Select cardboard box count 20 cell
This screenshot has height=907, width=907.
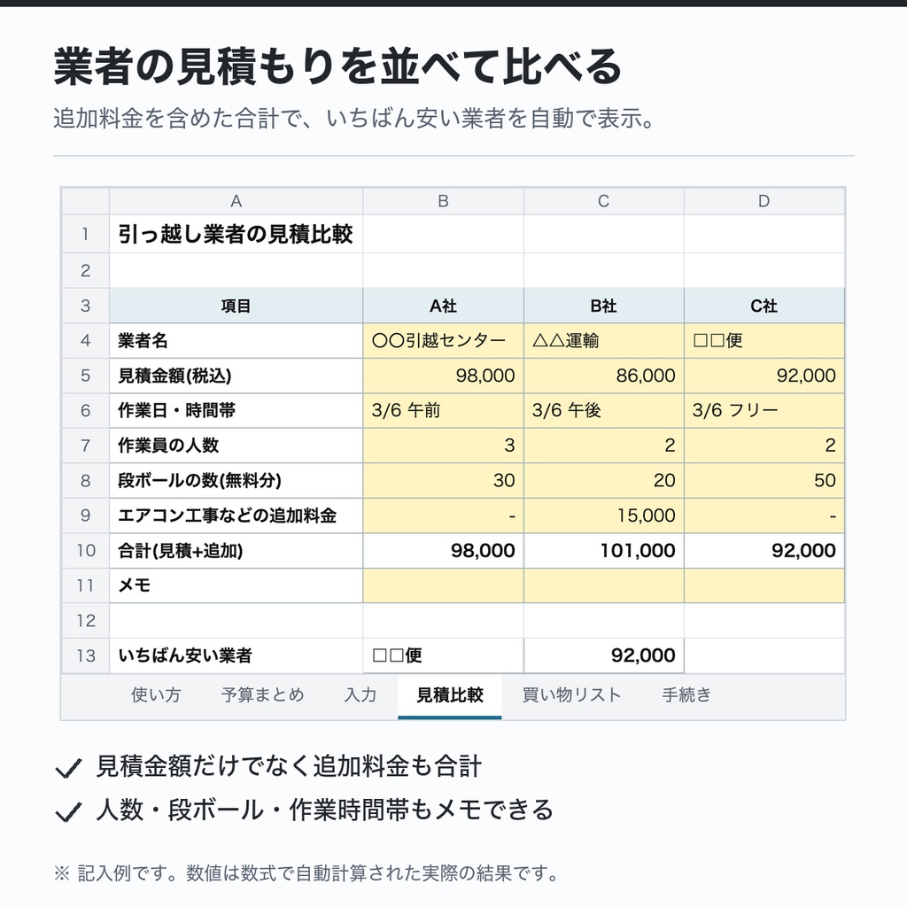[x=603, y=481]
